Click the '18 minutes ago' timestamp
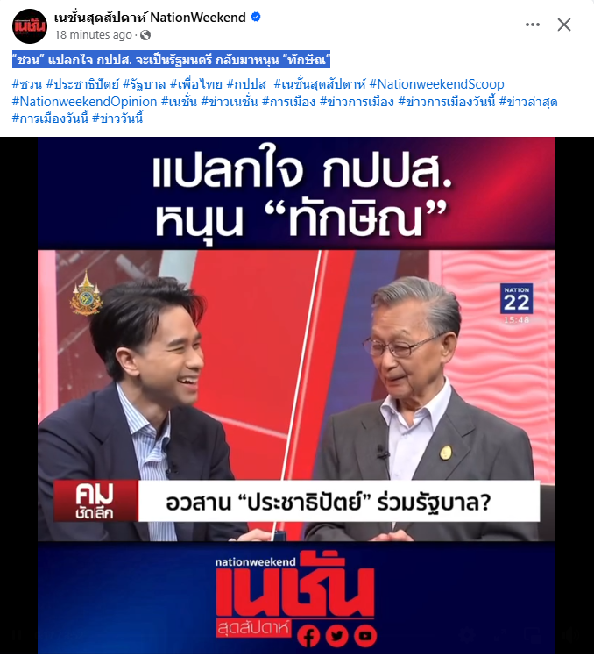This screenshot has width=594, height=657. pos(93,35)
